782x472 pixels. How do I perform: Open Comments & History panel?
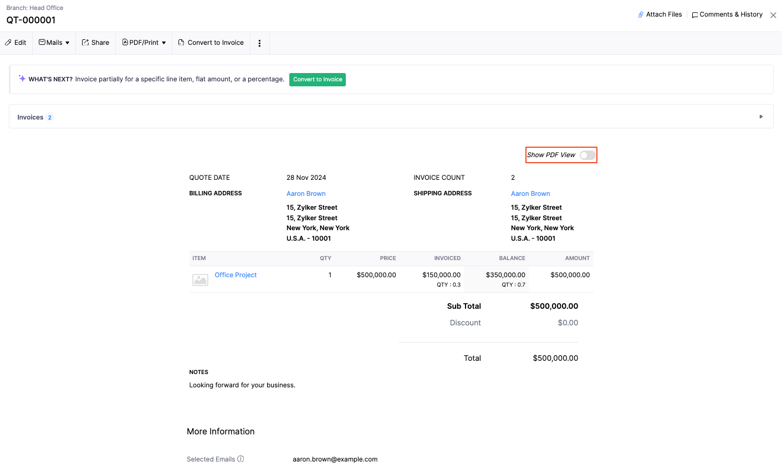point(727,14)
